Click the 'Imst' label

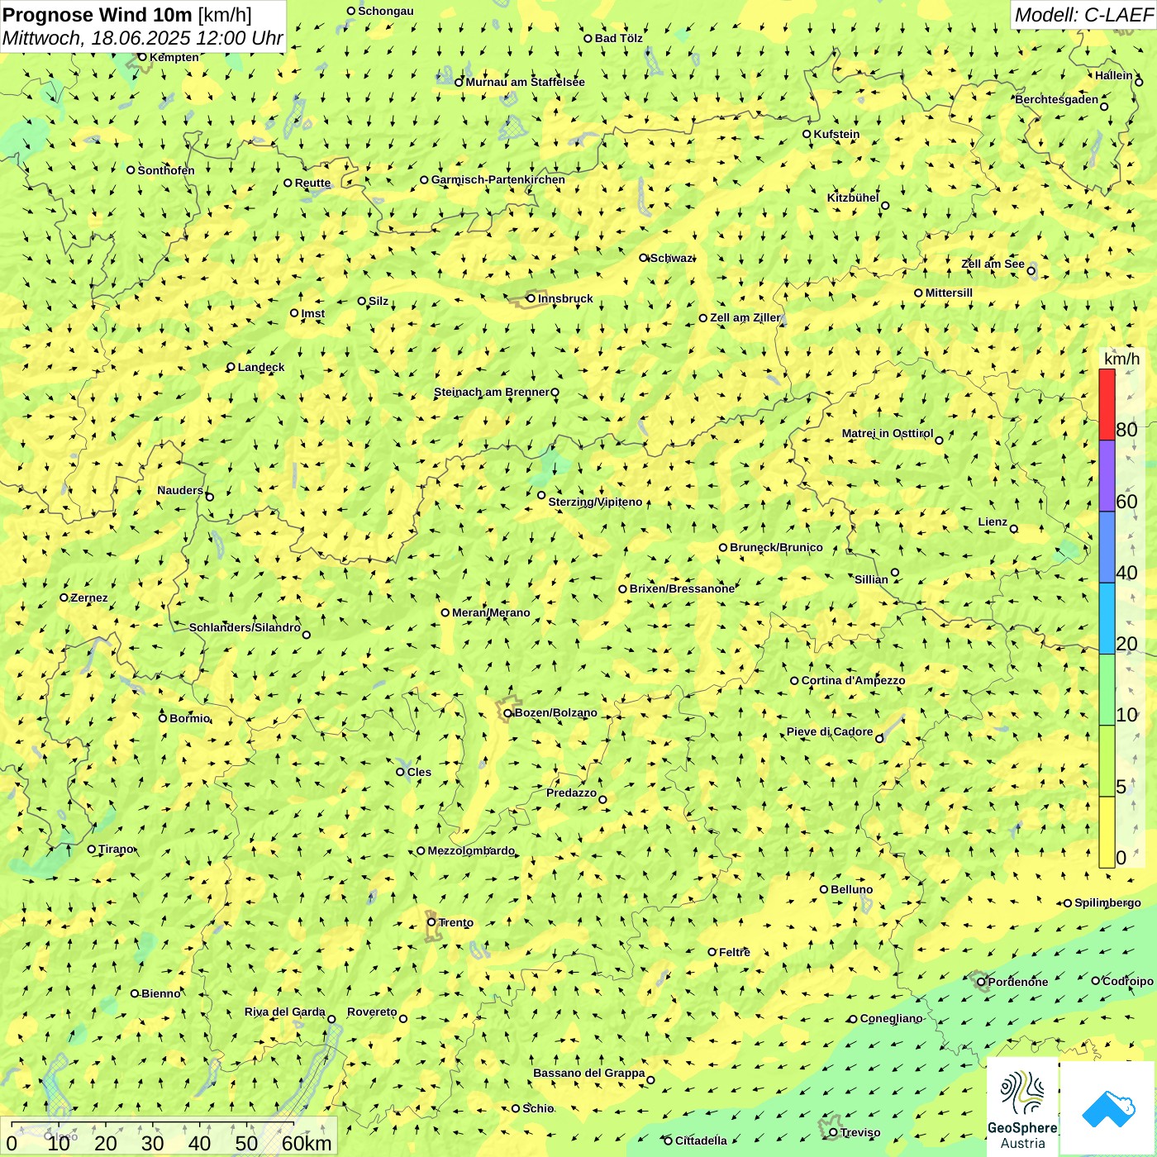point(313,313)
